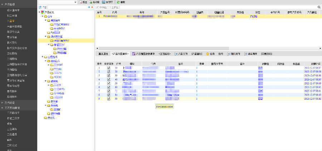Click the 产品分类 root node icon
The image size is (322, 151).
click(43, 12)
